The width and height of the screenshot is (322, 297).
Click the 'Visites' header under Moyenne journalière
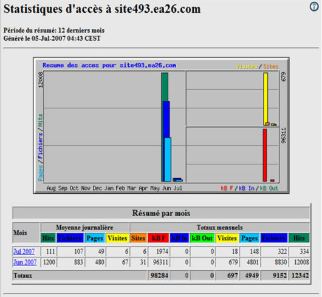117,238
